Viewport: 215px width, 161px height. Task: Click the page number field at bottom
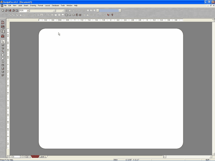click(x=16, y=157)
